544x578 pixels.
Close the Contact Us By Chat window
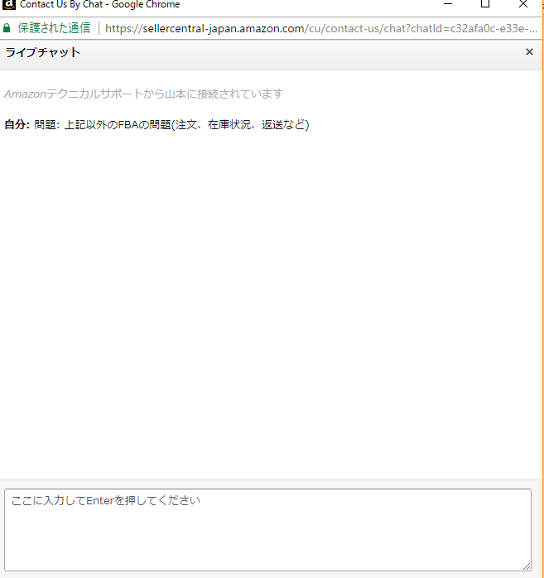coord(522,4)
